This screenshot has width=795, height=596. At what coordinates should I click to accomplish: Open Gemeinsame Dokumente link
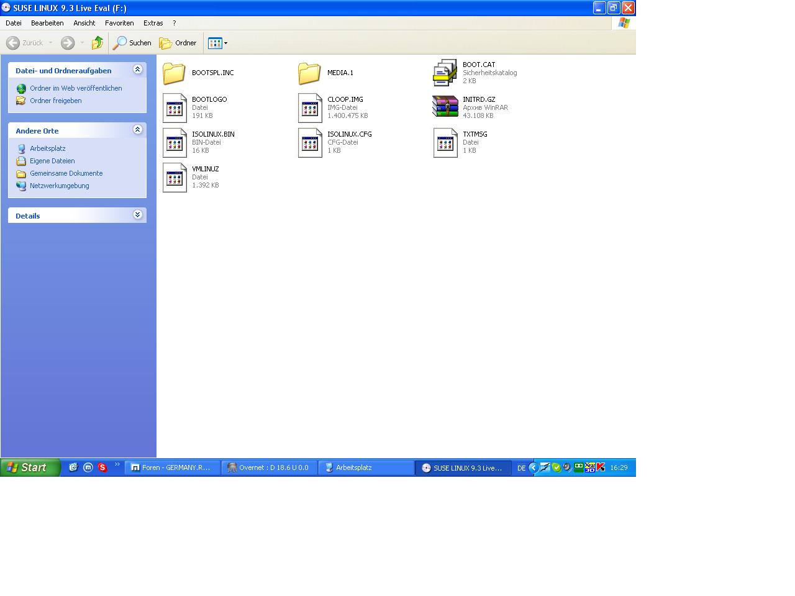point(66,173)
